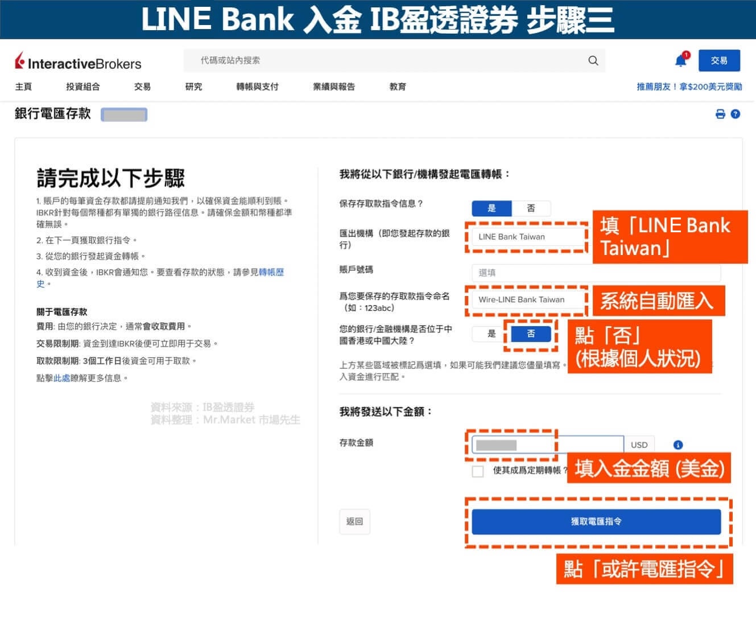This screenshot has height=625, width=756.
Task: Select 是 for saving deposit instruction
Action: [x=491, y=208]
